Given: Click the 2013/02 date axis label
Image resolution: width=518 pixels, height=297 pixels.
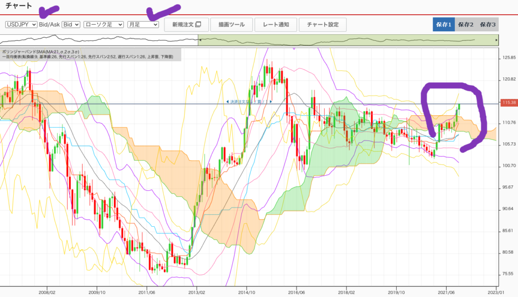Looking at the screenshot, I should pyautogui.click(x=197, y=292).
